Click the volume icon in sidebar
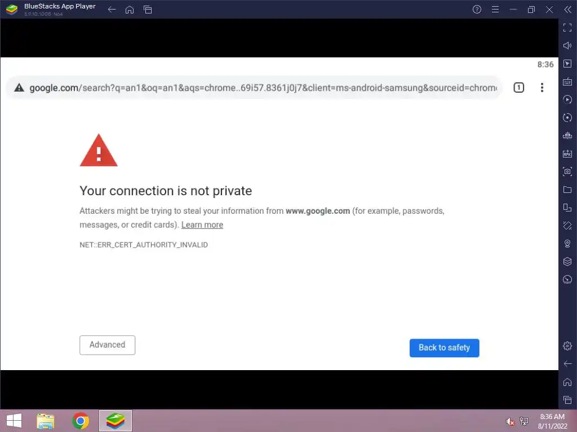This screenshot has height=432, width=577. [x=567, y=46]
